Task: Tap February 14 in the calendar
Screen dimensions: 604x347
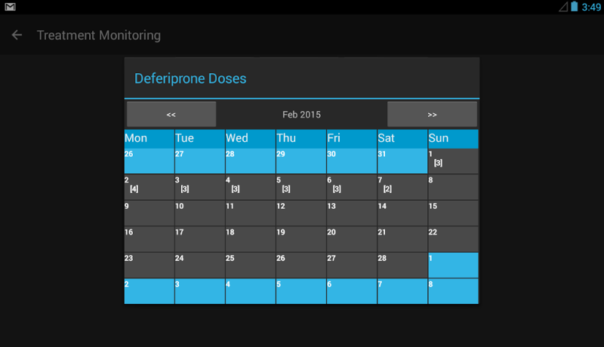Action: coord(402,213)
